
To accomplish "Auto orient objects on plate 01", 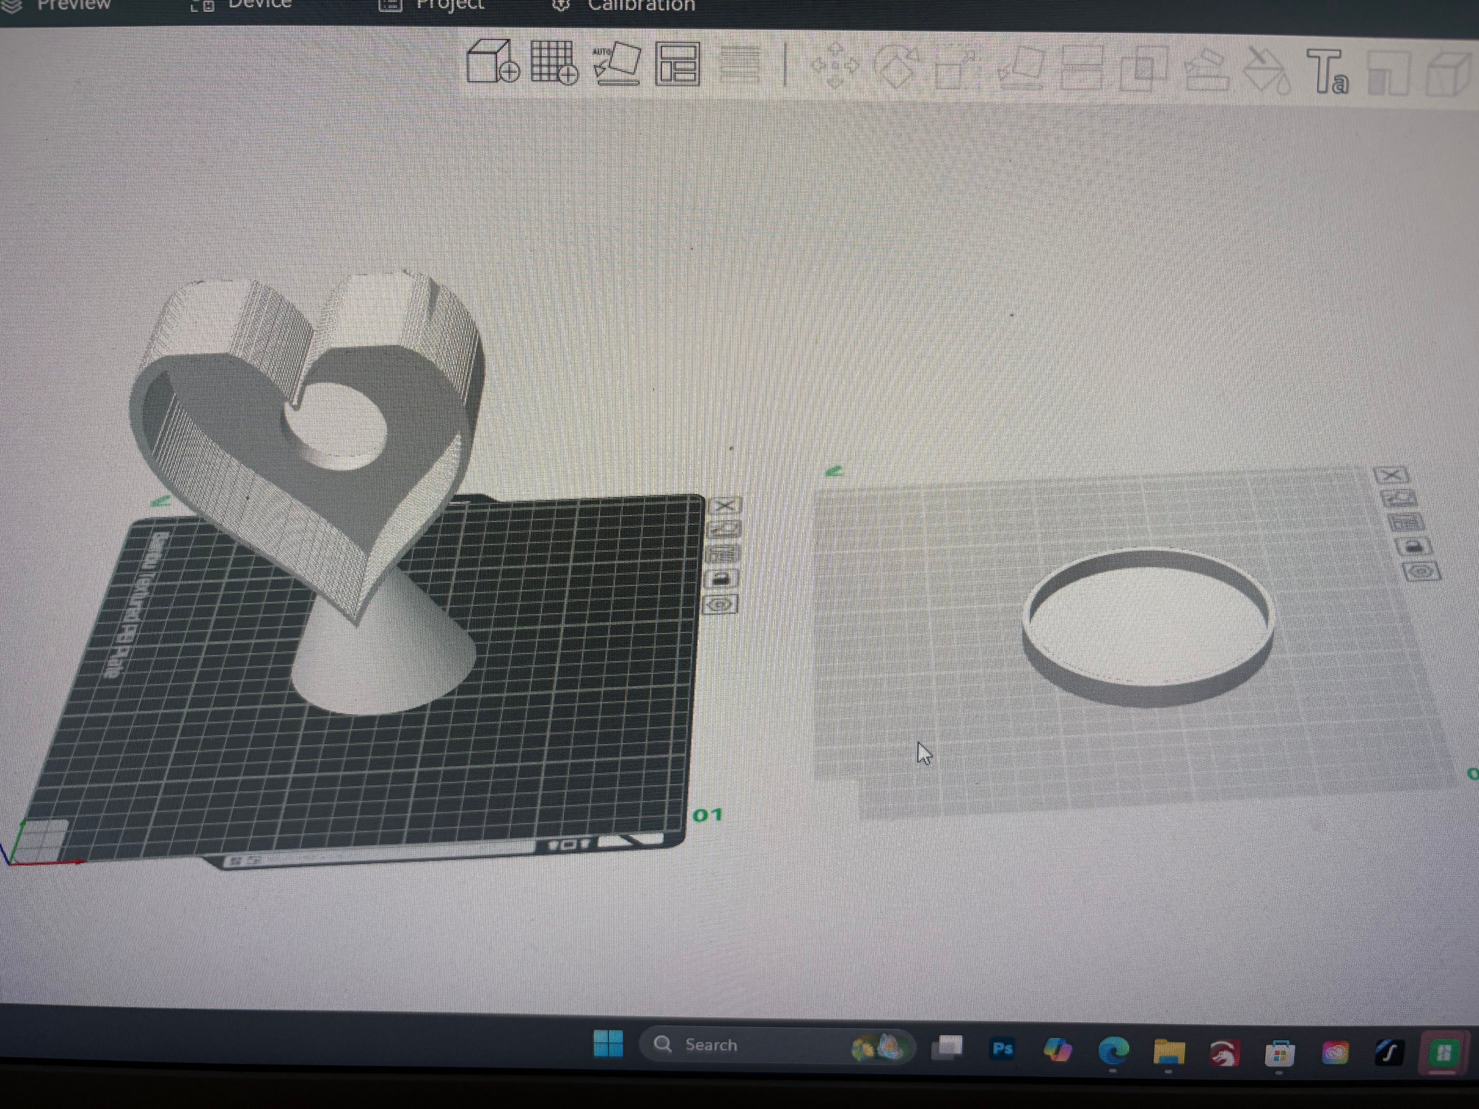I will point(724,529).
